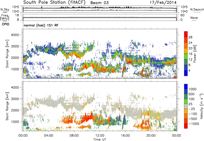Screen dimensions: 204x141
Task: Click the '12:00' time axis label
Action: (x=100, y=136)
